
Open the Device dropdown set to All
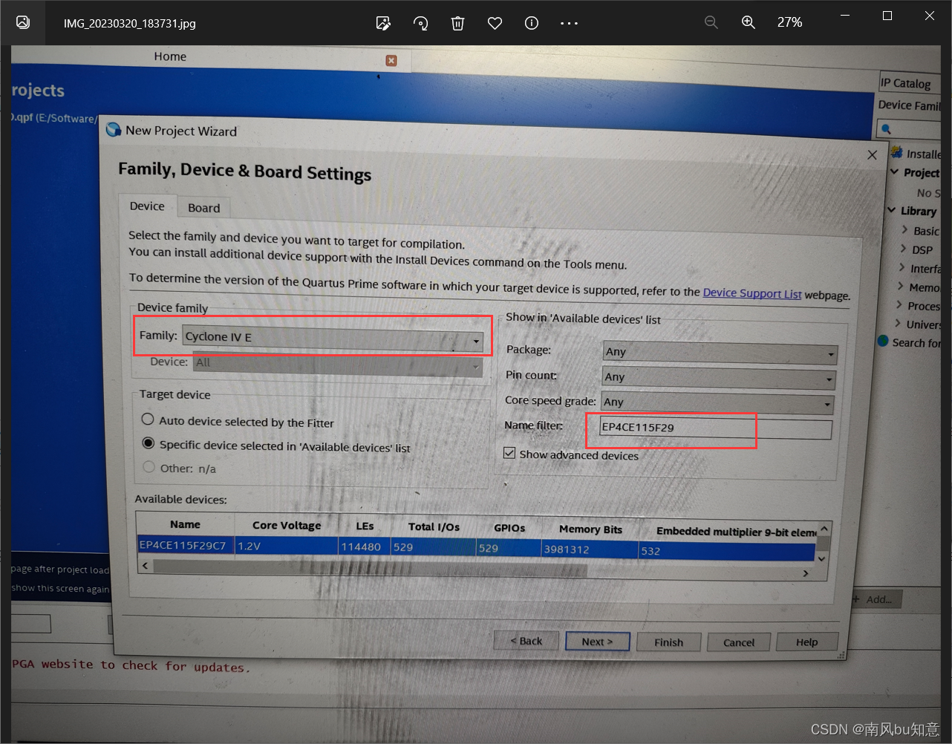(x=338, y=365)
